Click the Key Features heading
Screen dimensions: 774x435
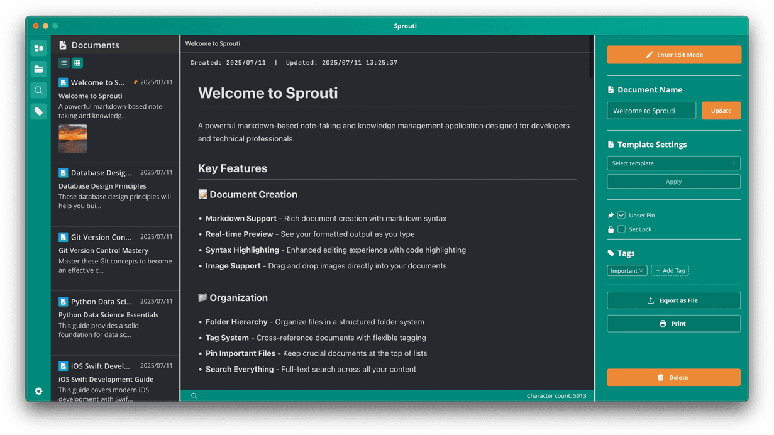(x=233, y=168)
